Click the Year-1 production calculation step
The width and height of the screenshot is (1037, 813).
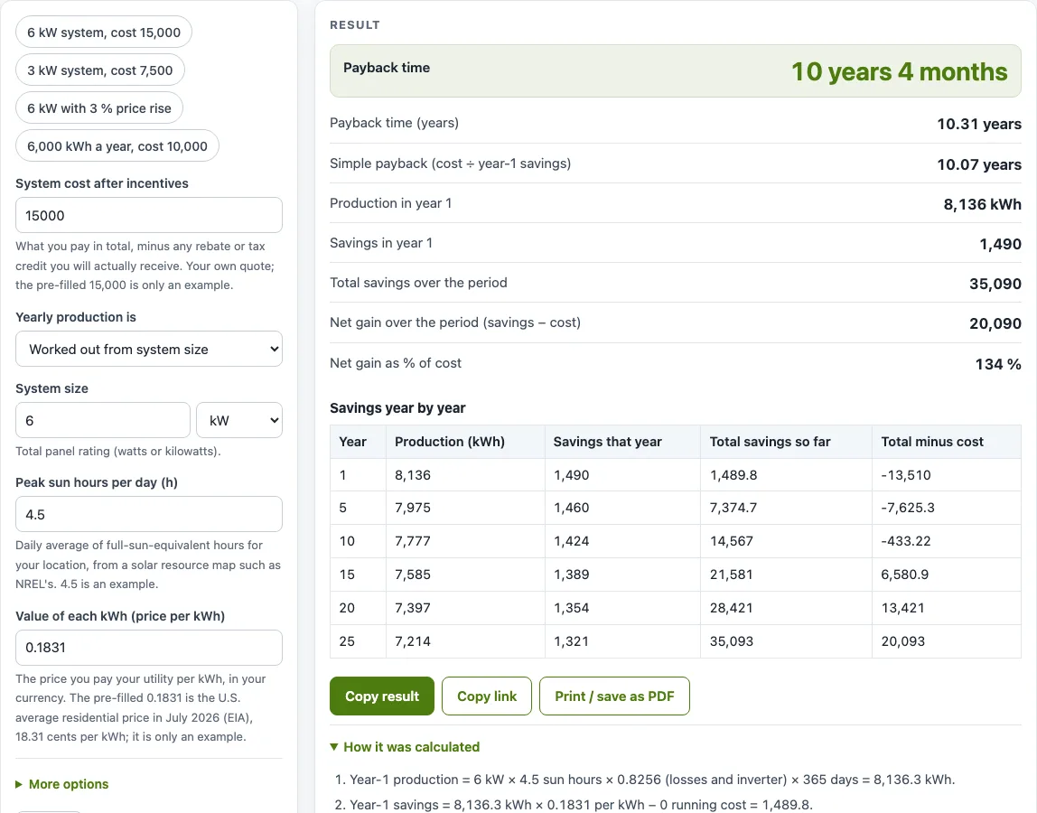[652, 780]
